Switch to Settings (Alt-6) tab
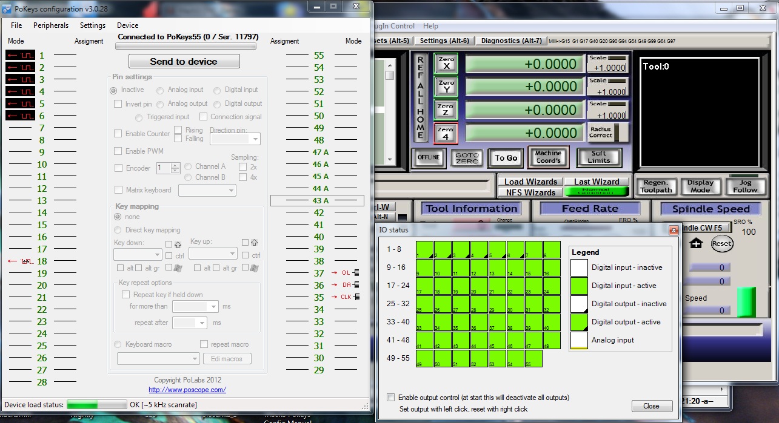Viewport: 779px width, 423px height. pyautogui.click(x=444, y=41)
